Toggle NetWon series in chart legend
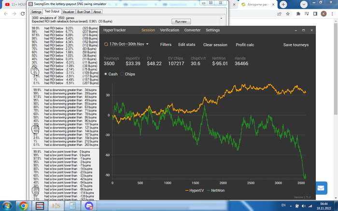 (x=216, y=190)
